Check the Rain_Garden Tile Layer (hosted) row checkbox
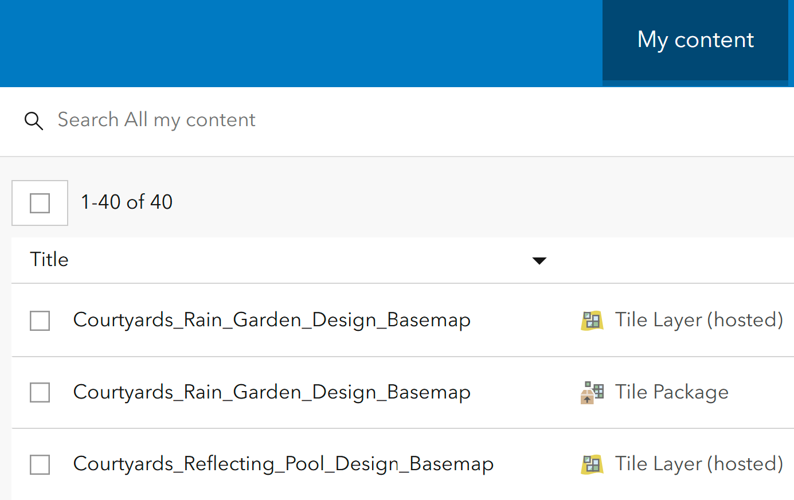This screenshot has height=500, width=794. pyautogui.click(x=40, y=321)
